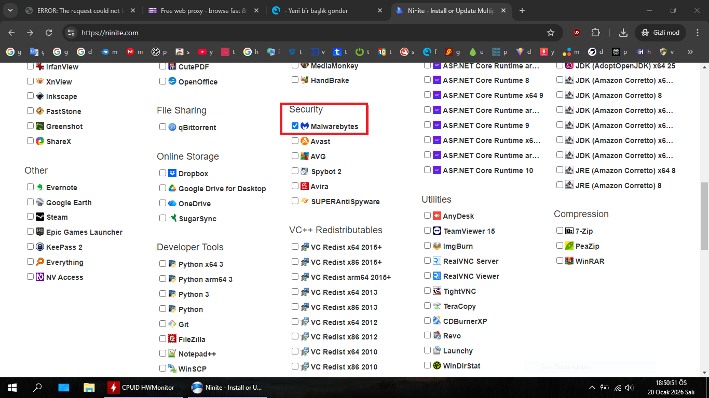Click the Google Drive for Desktop icon

click(x=172, y=188)
